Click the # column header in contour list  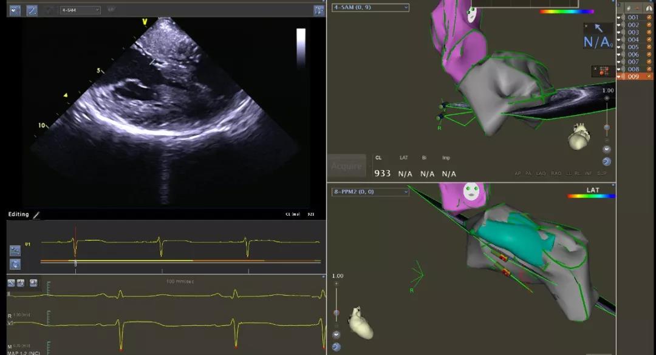tap(629, 8)
